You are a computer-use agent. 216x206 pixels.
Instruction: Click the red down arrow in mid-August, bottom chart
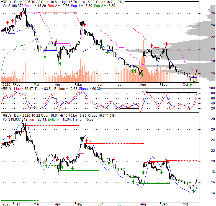153,163
